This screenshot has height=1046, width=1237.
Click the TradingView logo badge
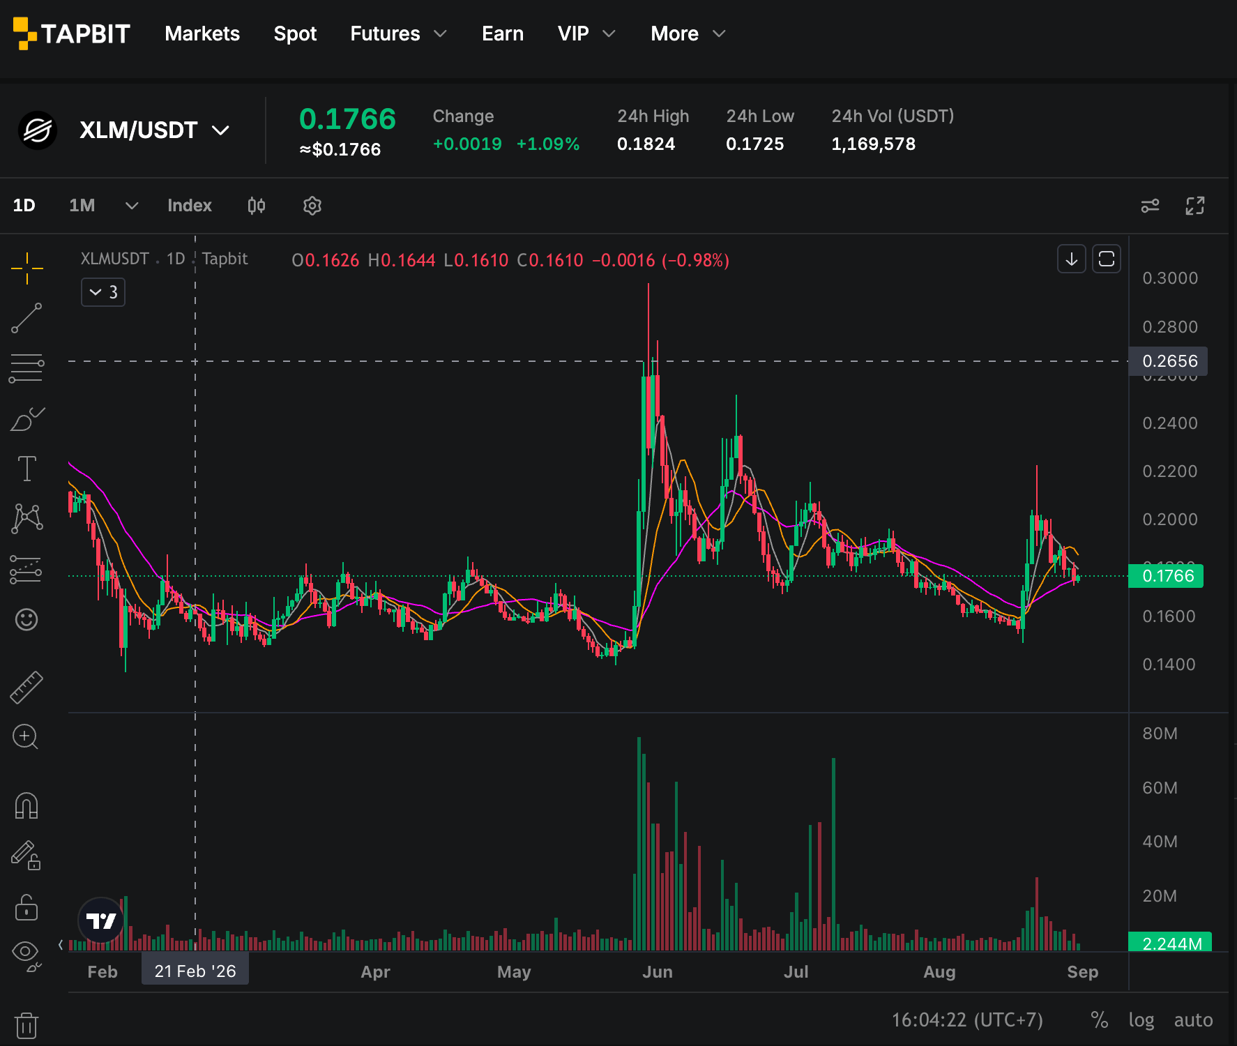point(101,920)
